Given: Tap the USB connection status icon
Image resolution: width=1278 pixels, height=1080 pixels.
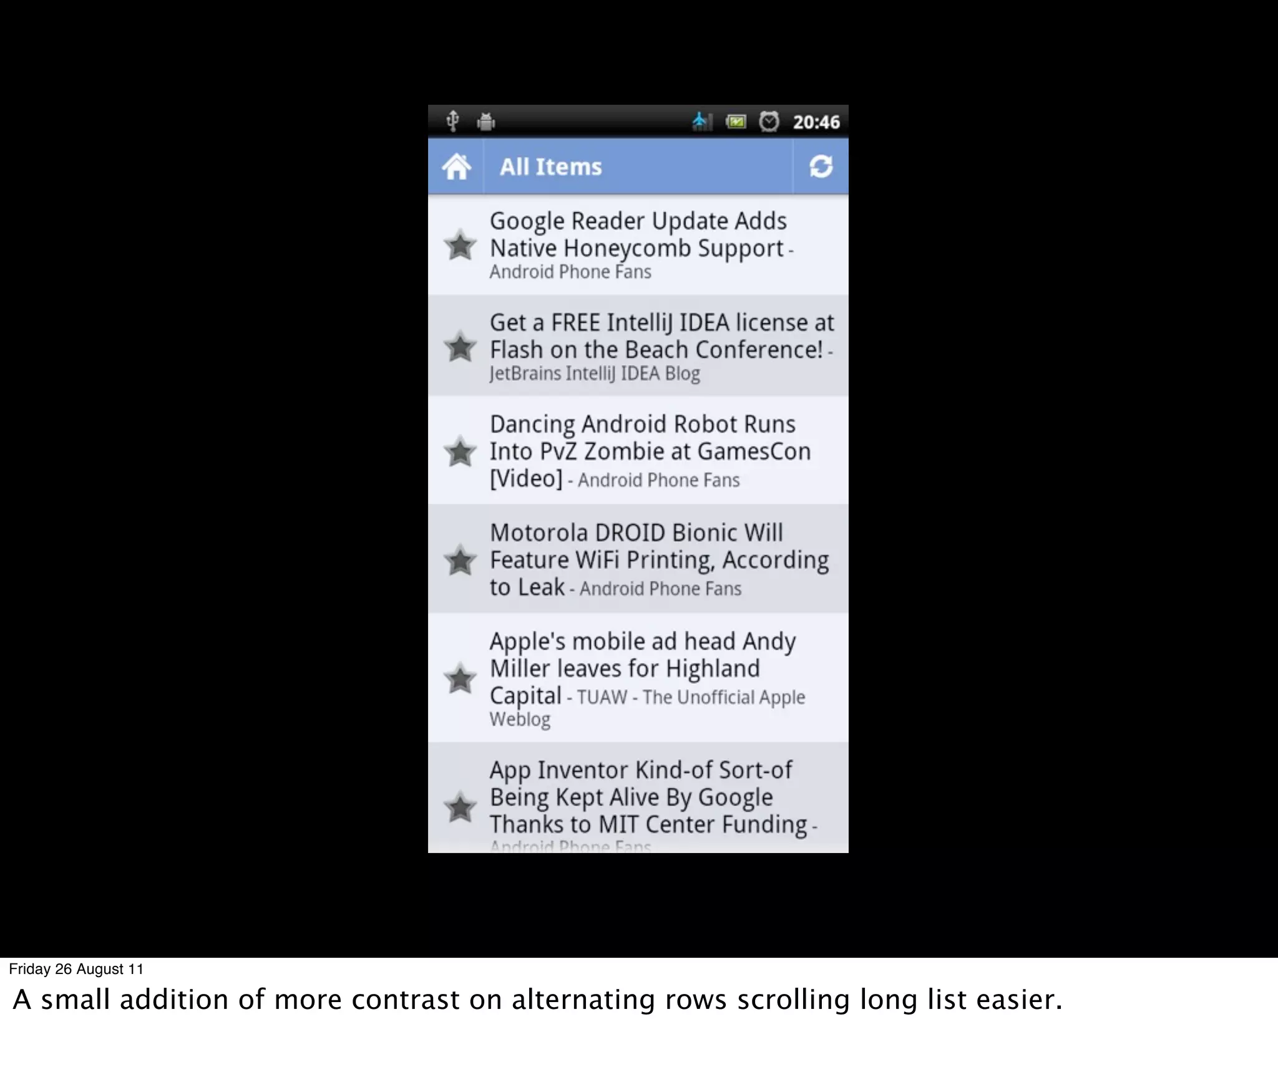Looking at the screenshot, I should [x=453, y=121].
